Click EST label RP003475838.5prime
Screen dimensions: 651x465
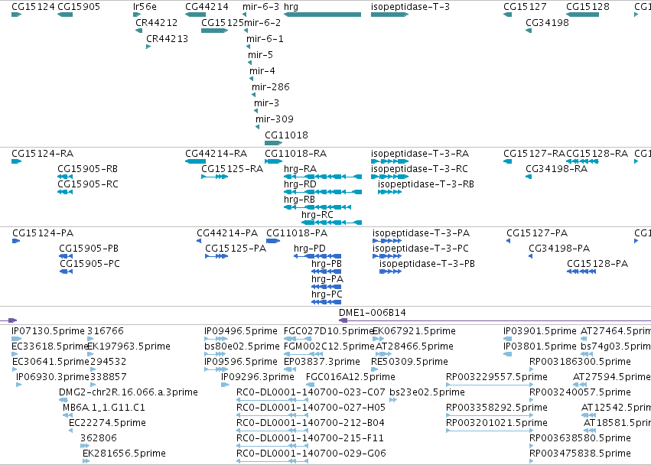[581, 454]
